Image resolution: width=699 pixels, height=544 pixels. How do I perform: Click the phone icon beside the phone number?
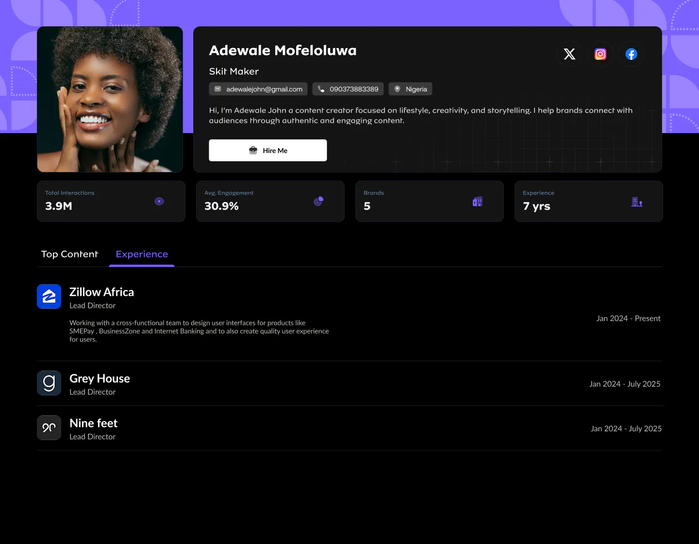pos(321,89)
